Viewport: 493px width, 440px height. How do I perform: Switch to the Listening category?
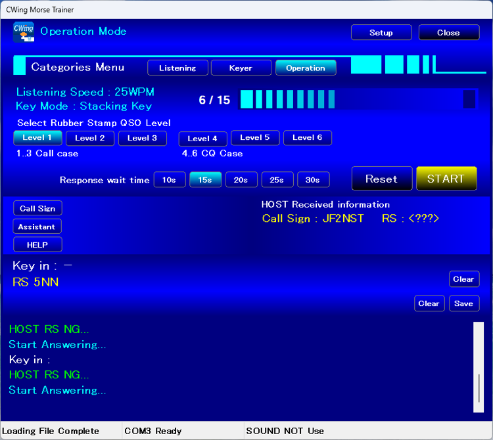click(x=177, y=68)
